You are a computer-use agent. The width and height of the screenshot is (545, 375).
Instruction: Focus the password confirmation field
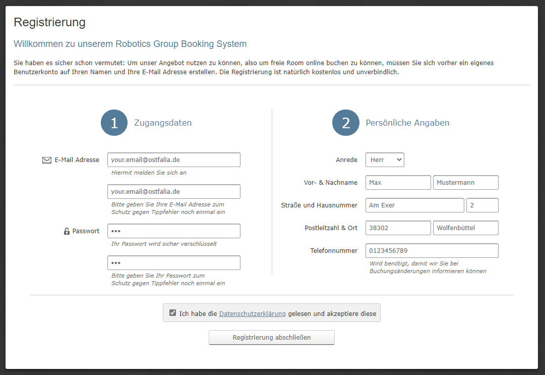tap(173, 263)
